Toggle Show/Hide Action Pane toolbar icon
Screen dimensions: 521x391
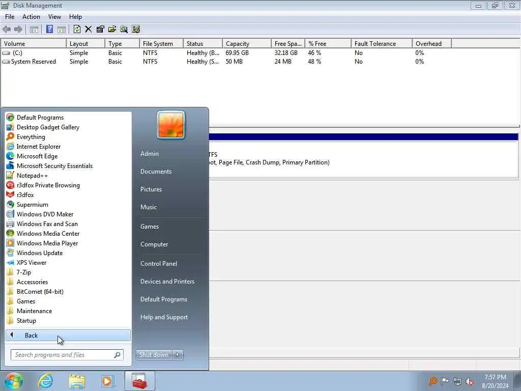point(61,29)
